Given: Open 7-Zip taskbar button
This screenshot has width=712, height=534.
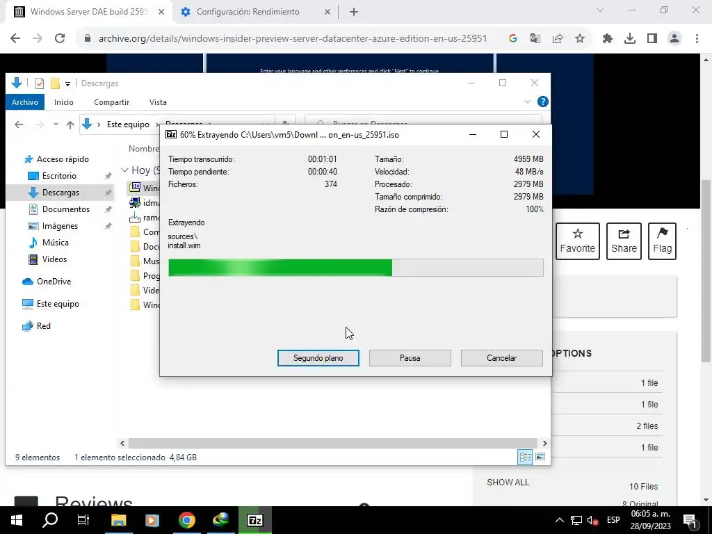Looking at the screenshot, I should pos(254,520).
